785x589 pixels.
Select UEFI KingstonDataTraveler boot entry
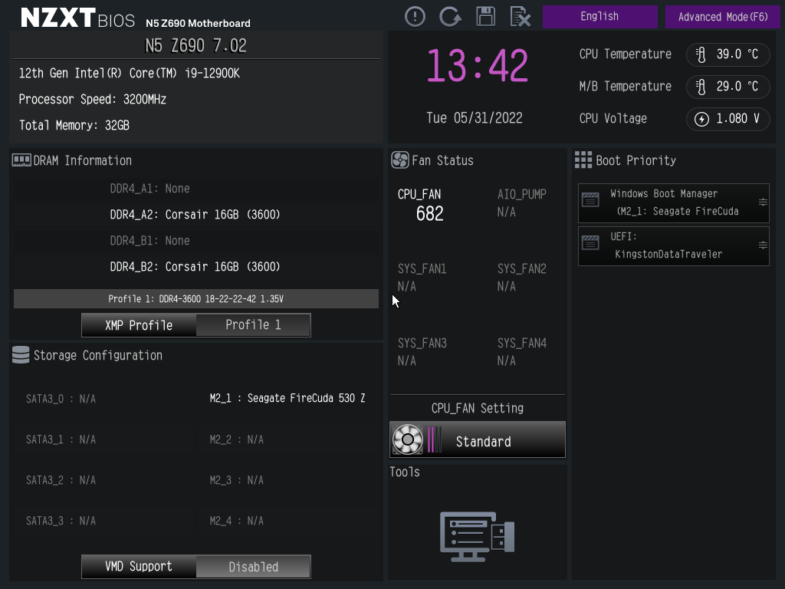pos(673,246)
